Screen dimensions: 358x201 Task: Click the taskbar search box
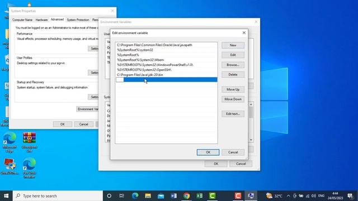click(x=58, y=196)
